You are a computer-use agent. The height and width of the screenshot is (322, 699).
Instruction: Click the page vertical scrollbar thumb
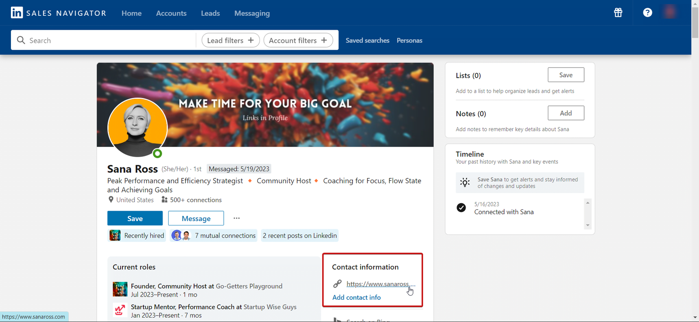[x=695, y=22]
